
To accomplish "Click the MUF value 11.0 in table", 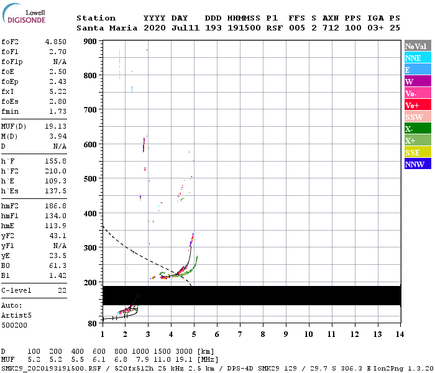I will tap(162, 360).
